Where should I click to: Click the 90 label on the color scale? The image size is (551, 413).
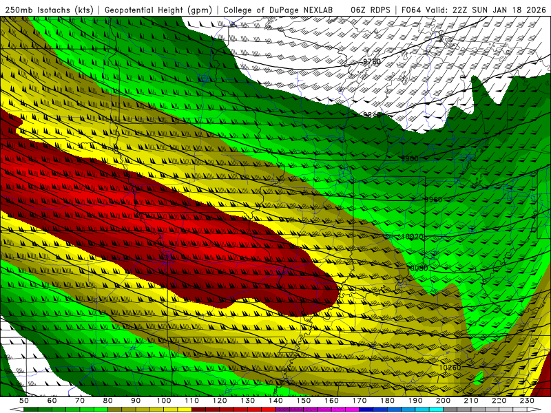tap(136, 401)
